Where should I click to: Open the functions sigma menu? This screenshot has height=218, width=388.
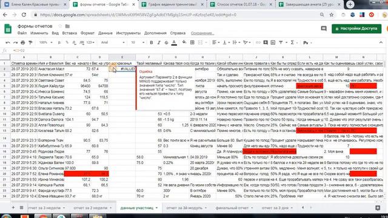pos(292,42)
